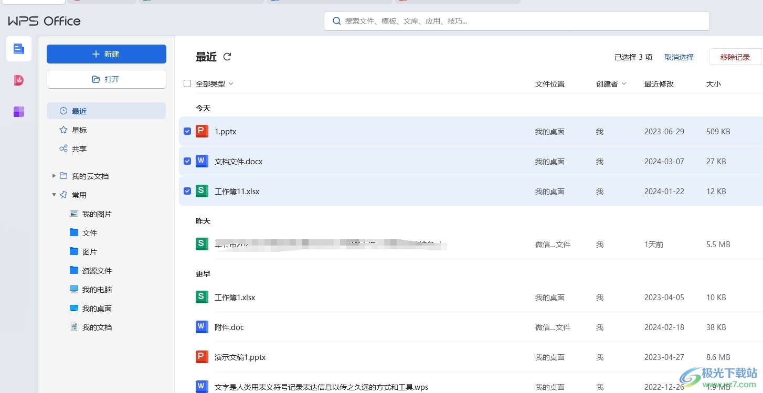The width and height of the screenshot is (763, 393).
Task: Click Word icon of the .wps file
Action: (x=202, y=387)
